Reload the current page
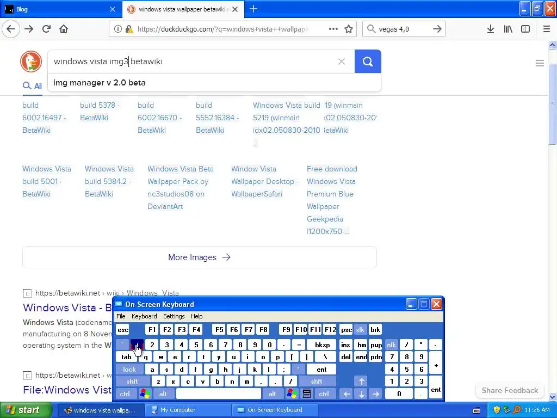Image resolution: width=557 pixels, height=418 pixels. (46, 29)
